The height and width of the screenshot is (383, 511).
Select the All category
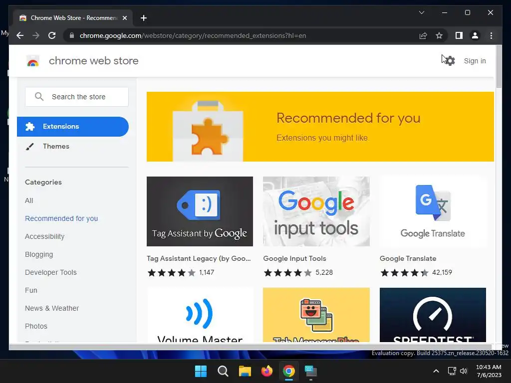pyautogui.click(x=29, y=200)
